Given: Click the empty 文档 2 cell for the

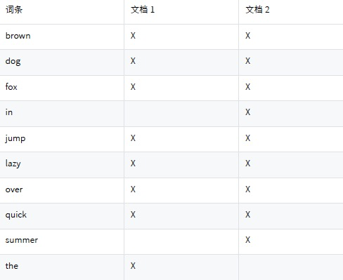Looking at the screenshot, I should [x=291, y=267].
